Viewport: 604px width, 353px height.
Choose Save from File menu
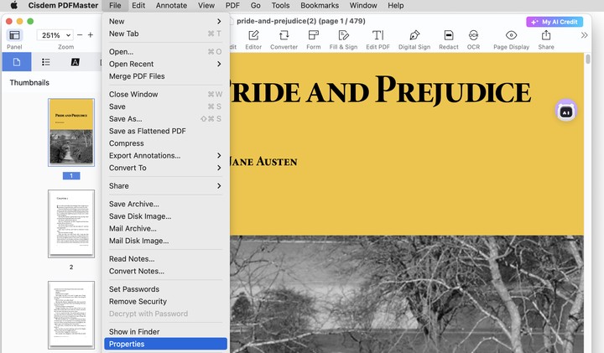click(x=165, y=106)
